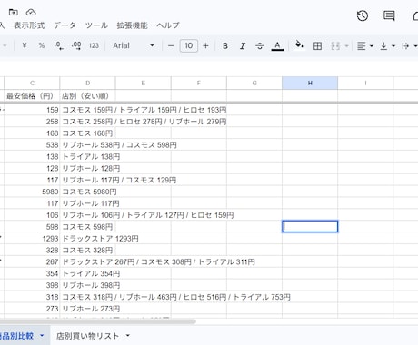
Task: Select the cell ドラックストア 1293円
Action: [x=87, y=239]
